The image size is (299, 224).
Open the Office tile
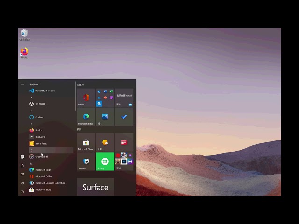point(86,98)
